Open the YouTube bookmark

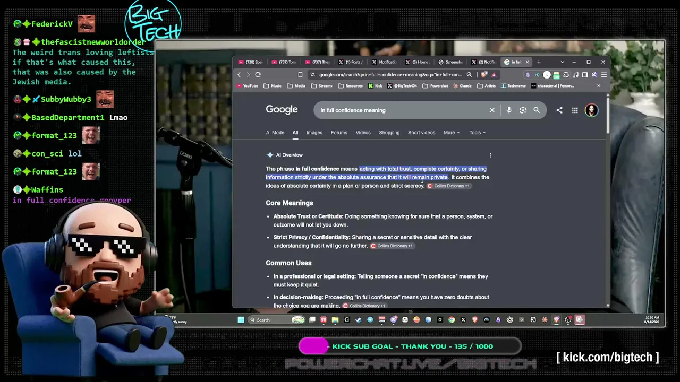pyautogui.click(x=248, y=86)
